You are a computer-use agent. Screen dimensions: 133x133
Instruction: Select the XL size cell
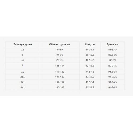(23, 72)
